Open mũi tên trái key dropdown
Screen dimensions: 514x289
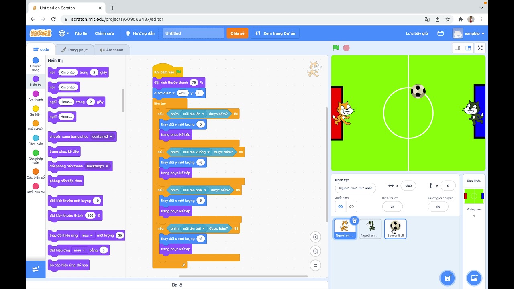194,228
